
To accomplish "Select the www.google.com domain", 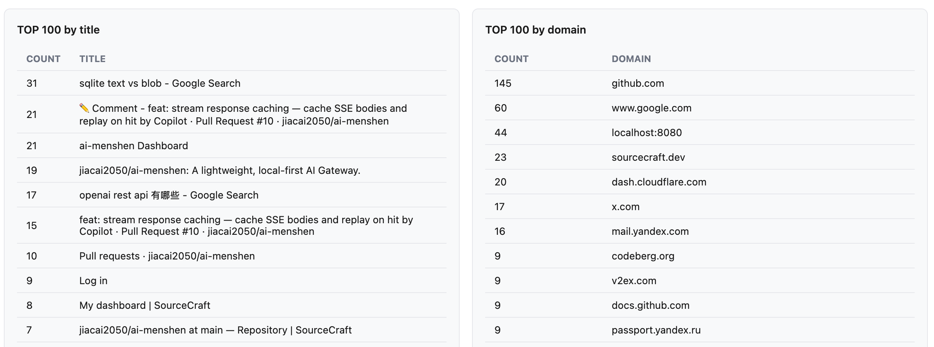I will 652,108.
